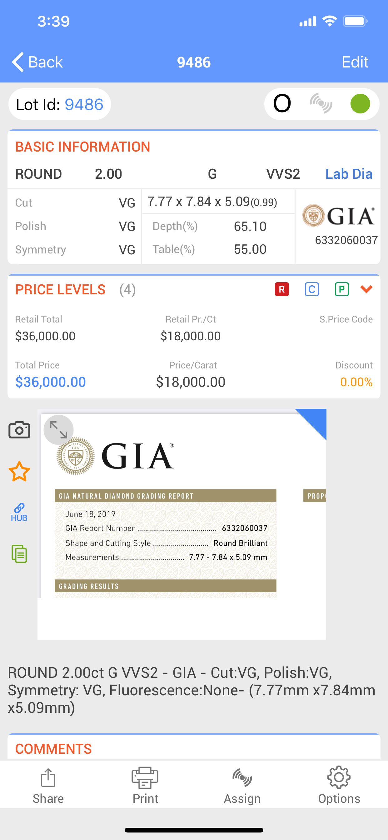Tap the black circle status icon
388x840 pixels.
tap(282, 103)
